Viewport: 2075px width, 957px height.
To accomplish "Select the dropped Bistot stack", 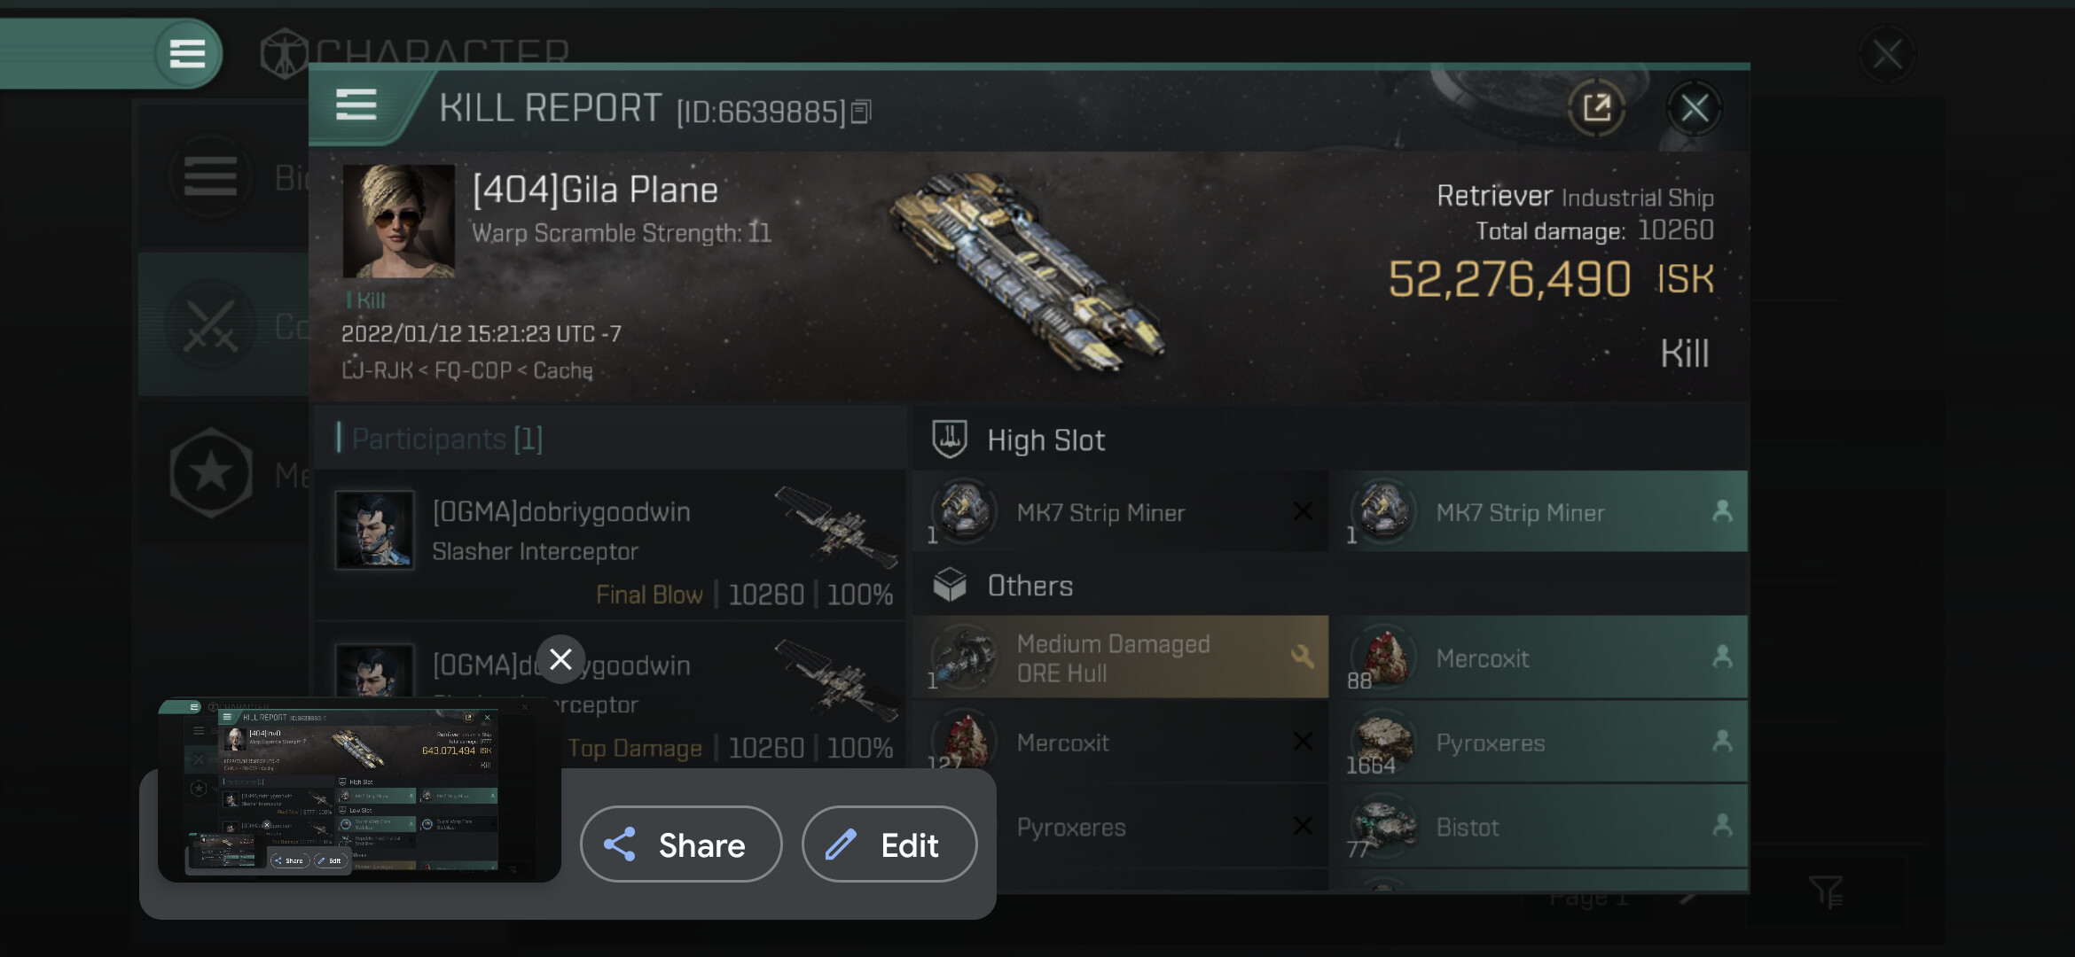I will (x=1543, y=827).
